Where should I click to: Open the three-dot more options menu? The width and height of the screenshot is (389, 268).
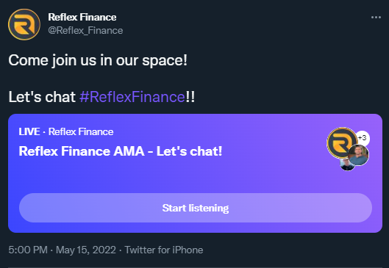click(376, 18)
